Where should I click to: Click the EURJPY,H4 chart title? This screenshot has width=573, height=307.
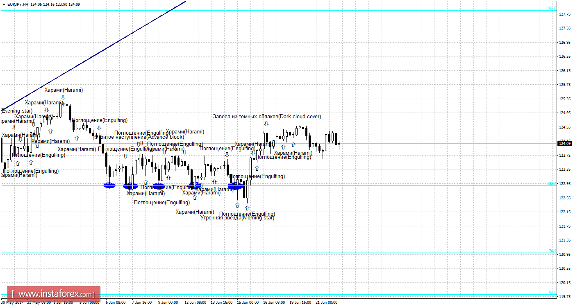pos(18,4)
